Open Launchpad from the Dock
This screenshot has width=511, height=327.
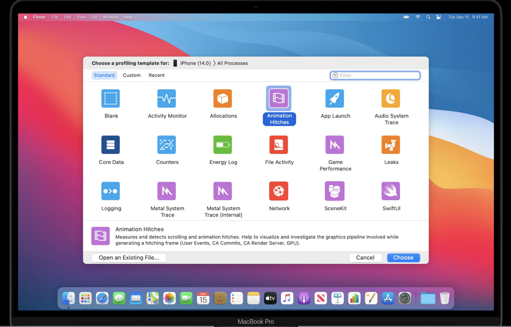click(x=85, y=298)
